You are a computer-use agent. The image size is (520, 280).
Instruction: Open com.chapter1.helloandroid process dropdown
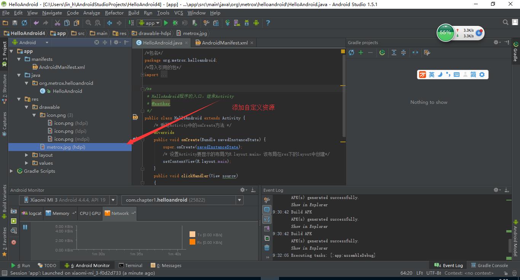pos(182,200)
